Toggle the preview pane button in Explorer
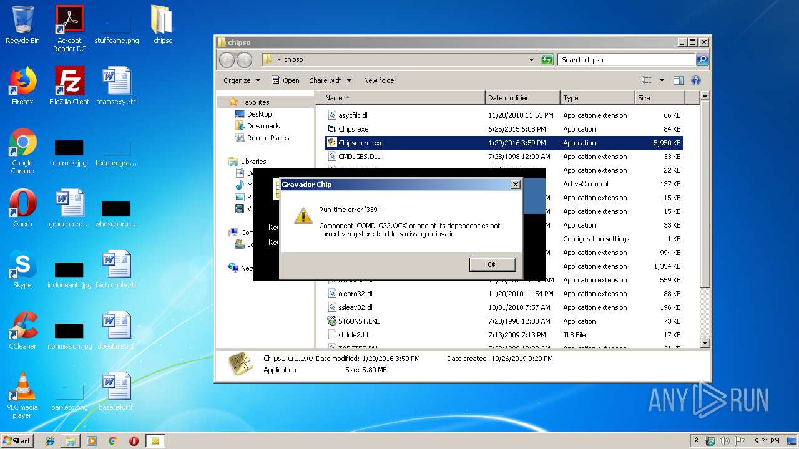Image resolution: width=799 pixels, height=449 pixels. 679,80
